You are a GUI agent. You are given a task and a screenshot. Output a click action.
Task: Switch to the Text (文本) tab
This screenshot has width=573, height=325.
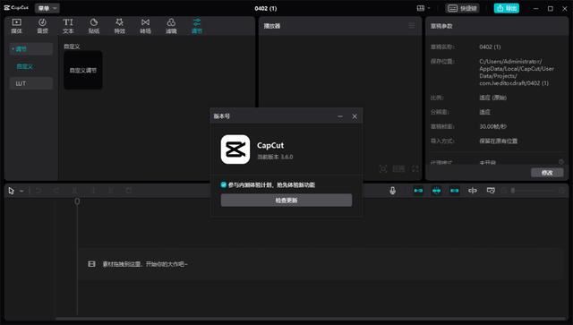pyautogui.click(x=68, y=26)
